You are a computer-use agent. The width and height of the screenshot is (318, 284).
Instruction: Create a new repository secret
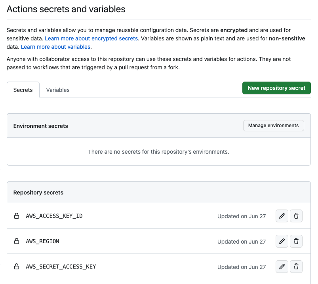[x=276, y=88]
